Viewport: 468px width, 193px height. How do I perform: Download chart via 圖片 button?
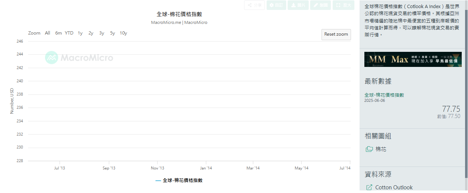[298, 5]
